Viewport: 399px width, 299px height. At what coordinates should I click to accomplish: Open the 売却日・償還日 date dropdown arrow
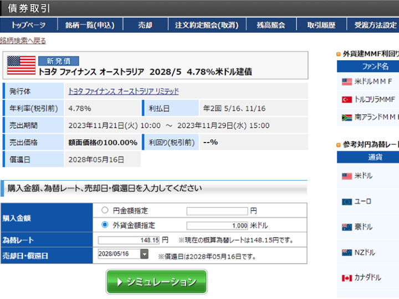tap(144, 254)
